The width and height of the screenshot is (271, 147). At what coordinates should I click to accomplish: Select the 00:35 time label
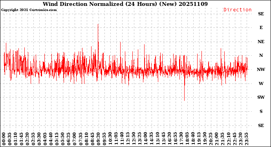coord(10,139)
